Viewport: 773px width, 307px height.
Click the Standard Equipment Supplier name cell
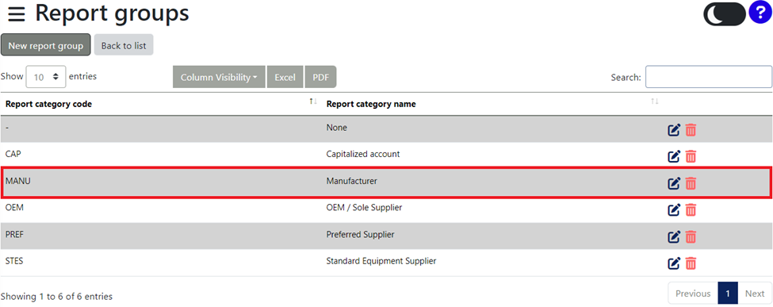pyautogui.click(x=381, y=261)
